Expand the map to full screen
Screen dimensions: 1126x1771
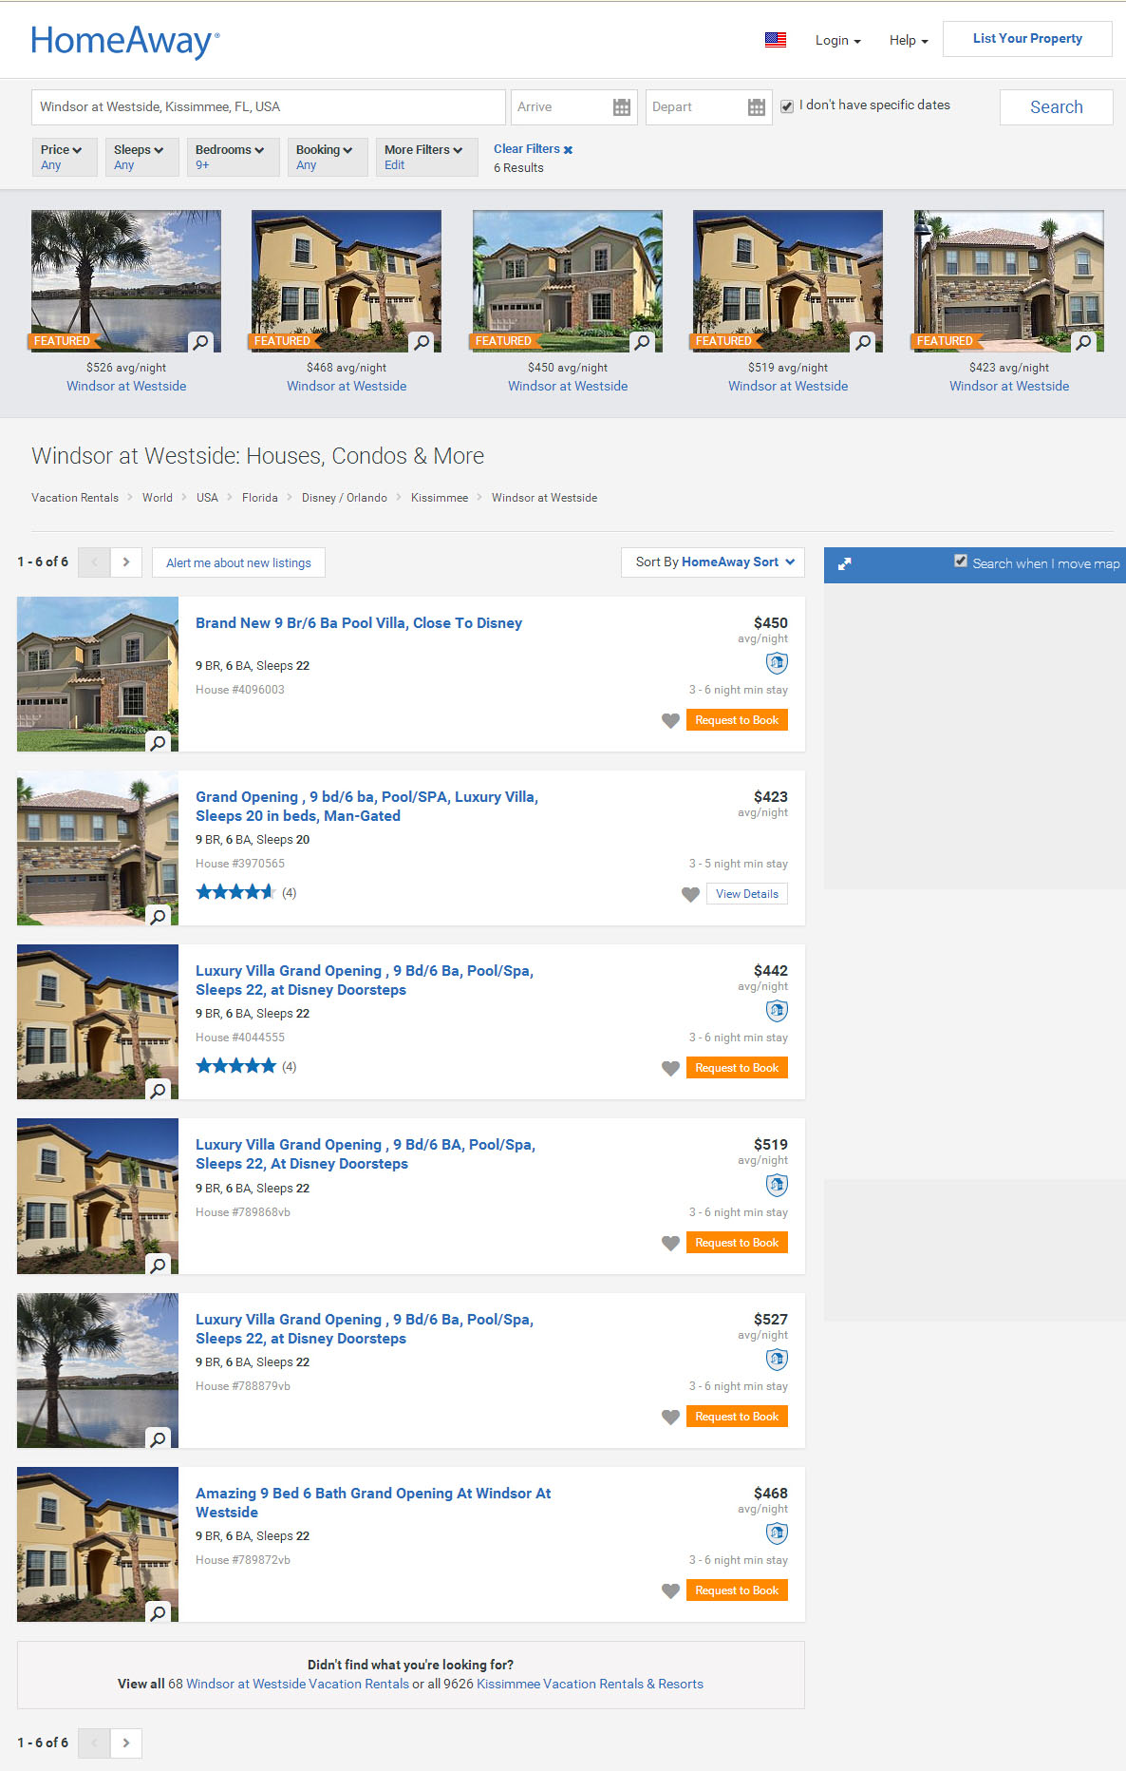tap(844, 563)
